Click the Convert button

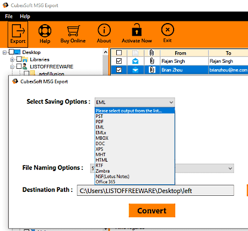152,211
